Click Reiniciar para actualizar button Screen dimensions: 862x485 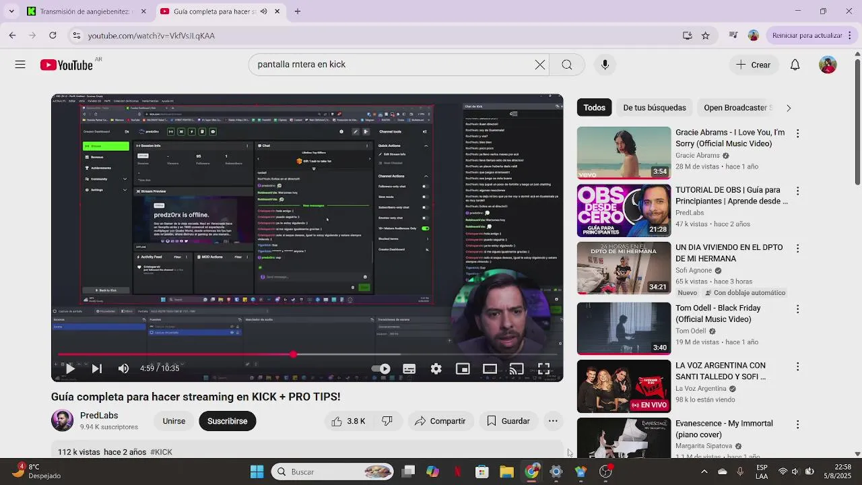[x=807, y=36]
